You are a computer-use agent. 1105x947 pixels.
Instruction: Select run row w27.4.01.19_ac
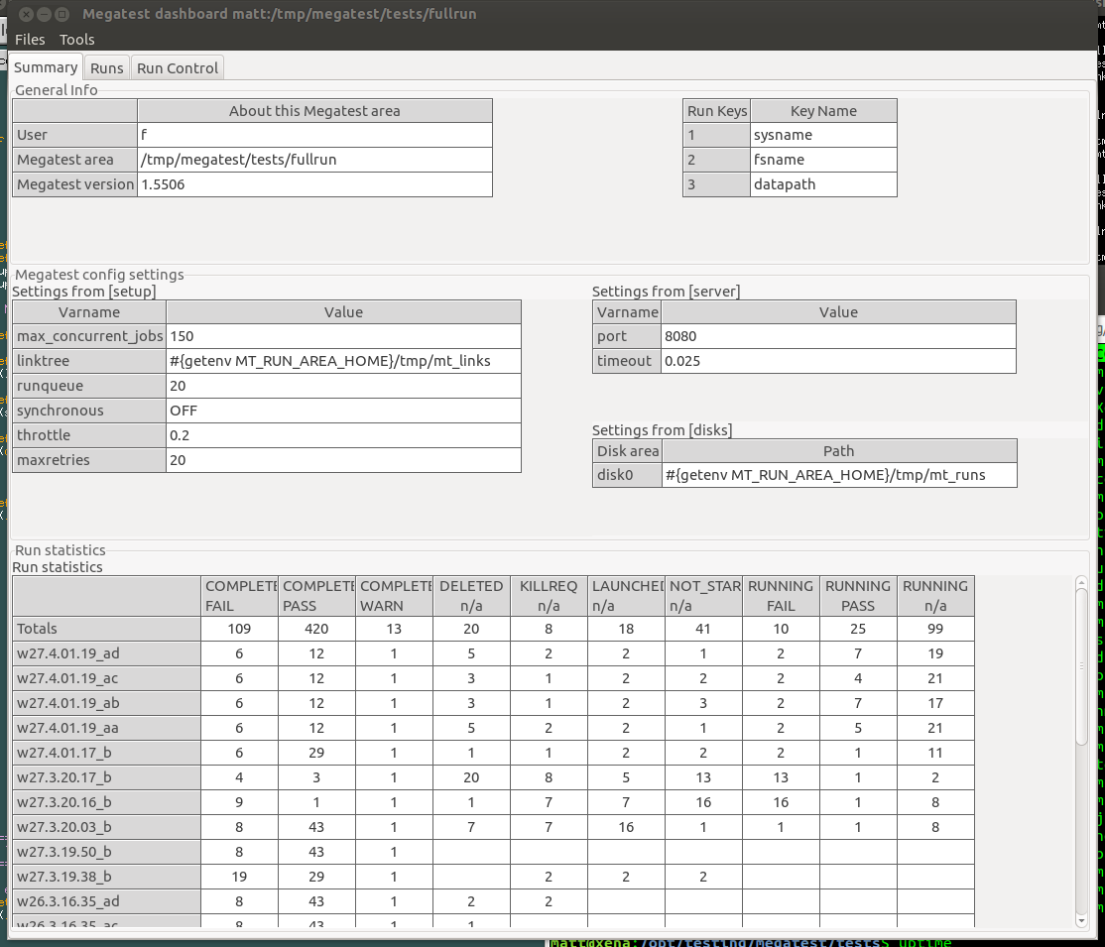106,678
